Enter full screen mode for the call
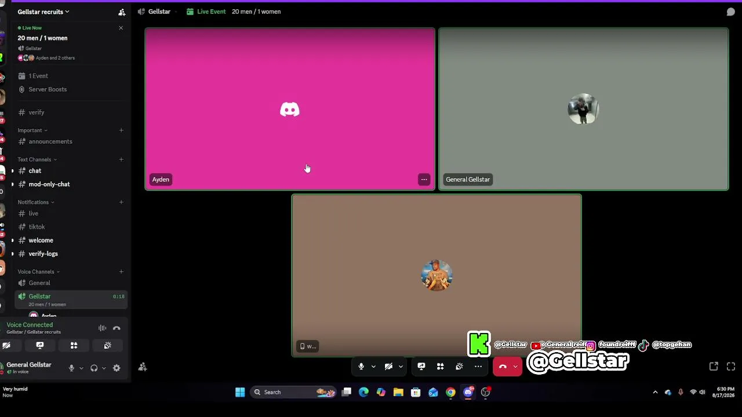Screen dimensions: 742x417 pyautogui.click(x=731, y=367)
